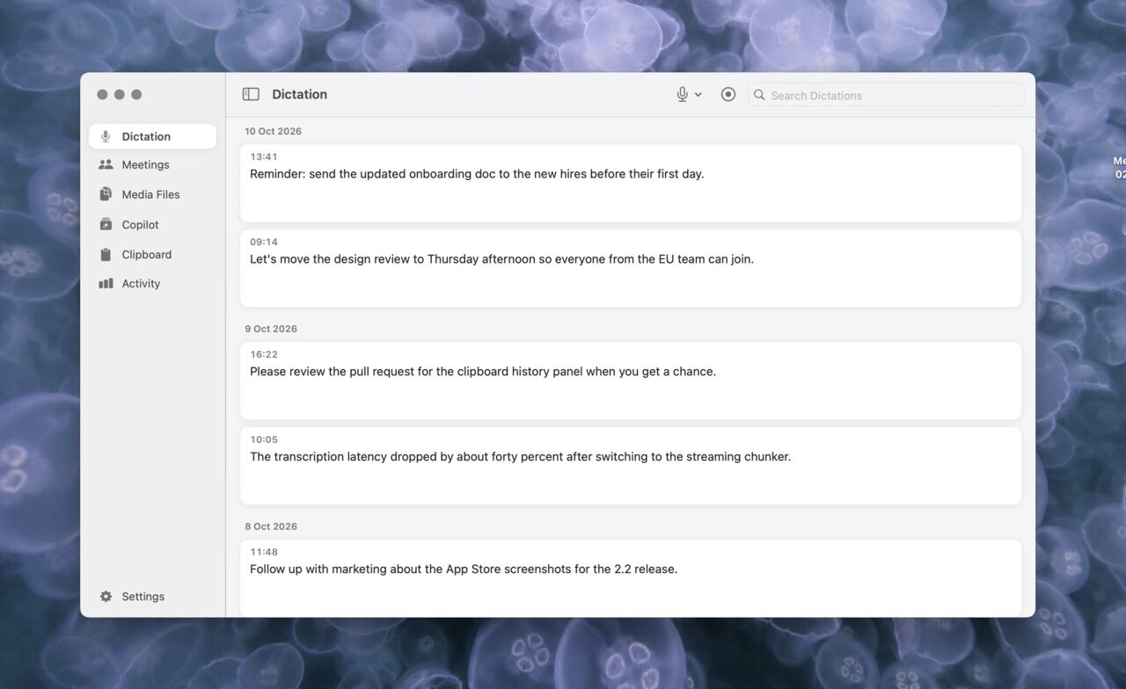Click the Copilot sidebar icon
The width and height of the screenshot is (1126, 689).
tap(106, 224)
